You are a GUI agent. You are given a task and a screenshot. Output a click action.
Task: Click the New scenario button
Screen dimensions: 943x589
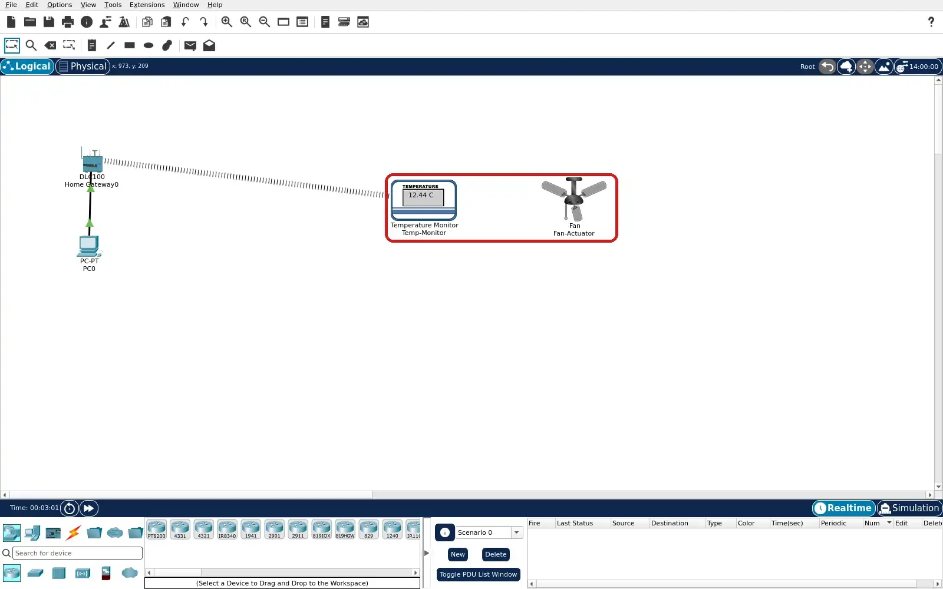pos(458,554)
